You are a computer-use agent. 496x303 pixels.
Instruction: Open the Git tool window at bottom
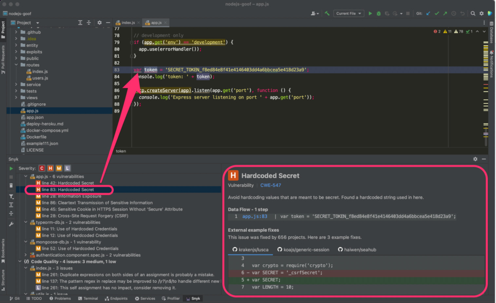pyautogui.click(x=14, y=298)
